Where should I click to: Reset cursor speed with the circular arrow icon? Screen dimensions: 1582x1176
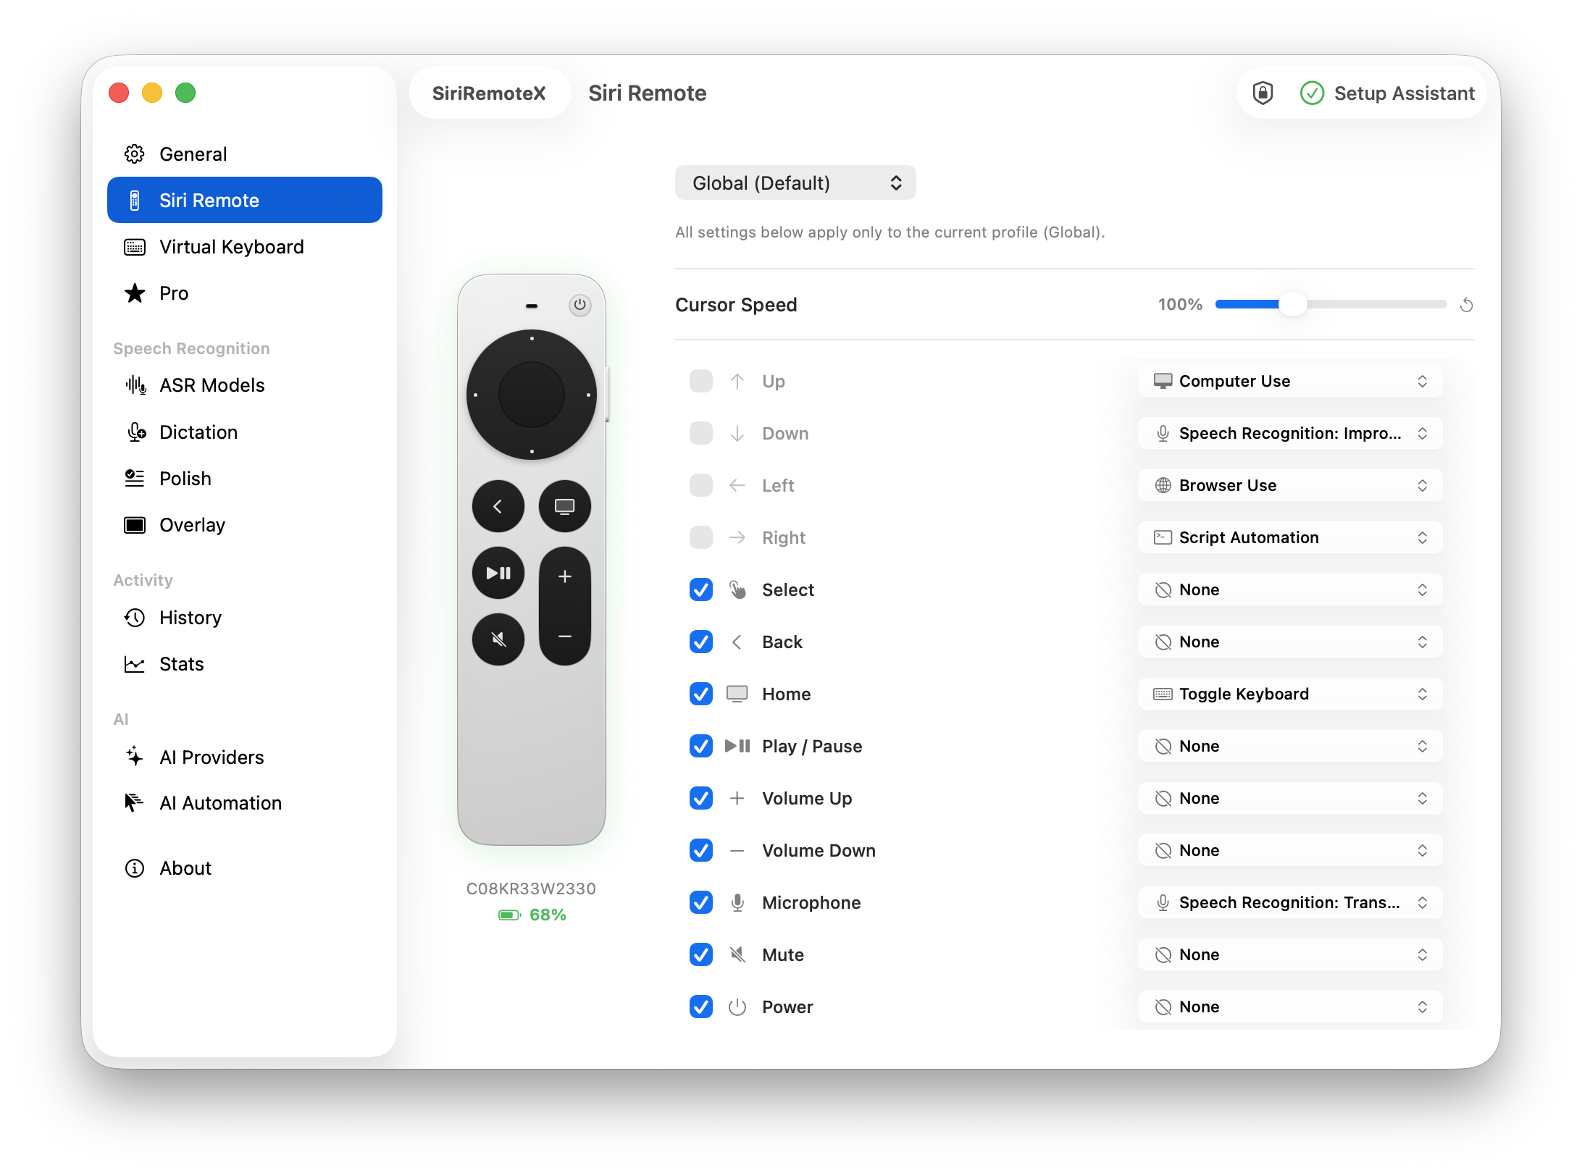coord(1466,305)
